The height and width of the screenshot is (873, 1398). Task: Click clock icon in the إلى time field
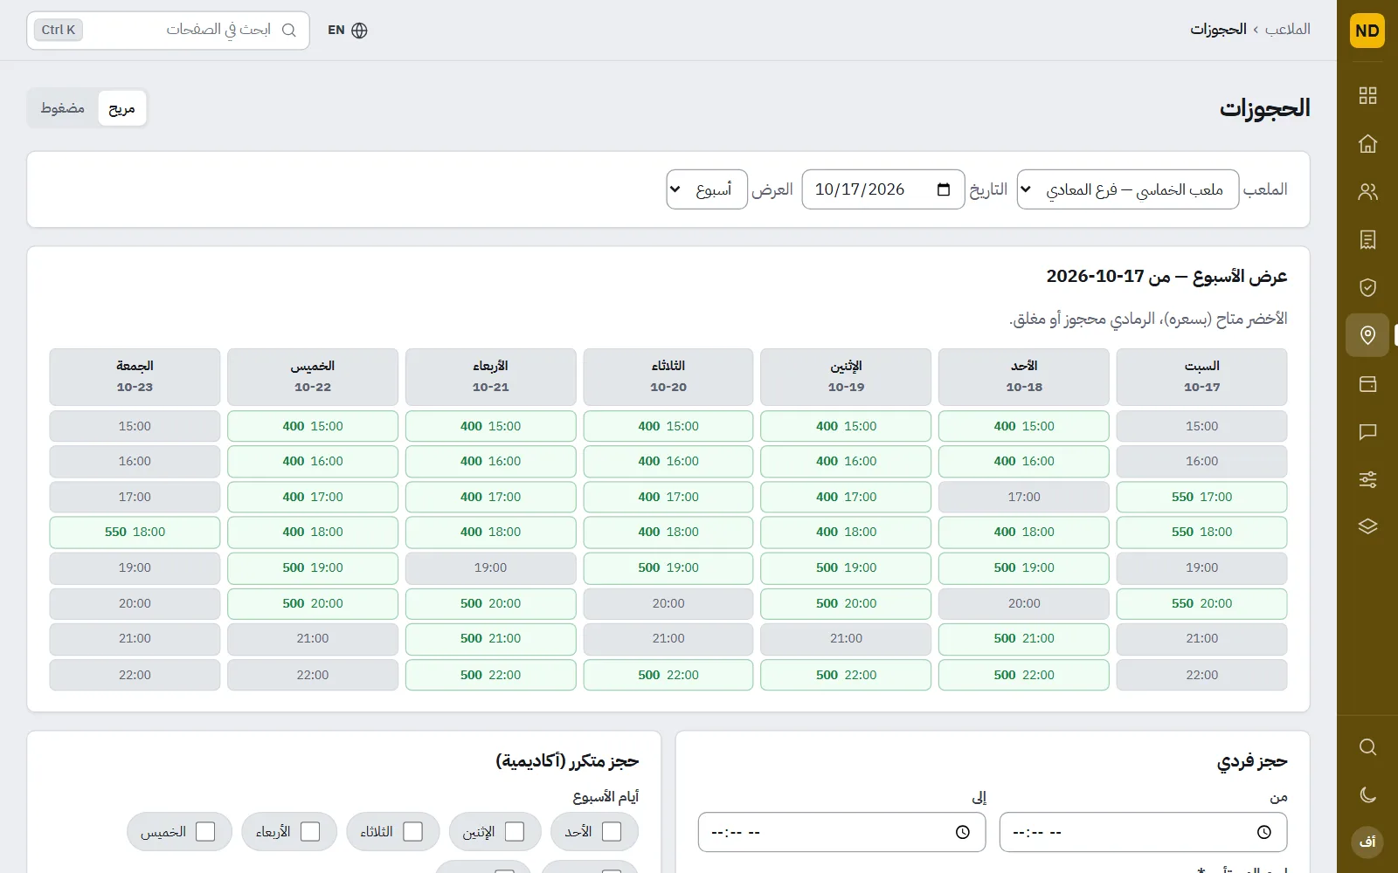(962, 832)
